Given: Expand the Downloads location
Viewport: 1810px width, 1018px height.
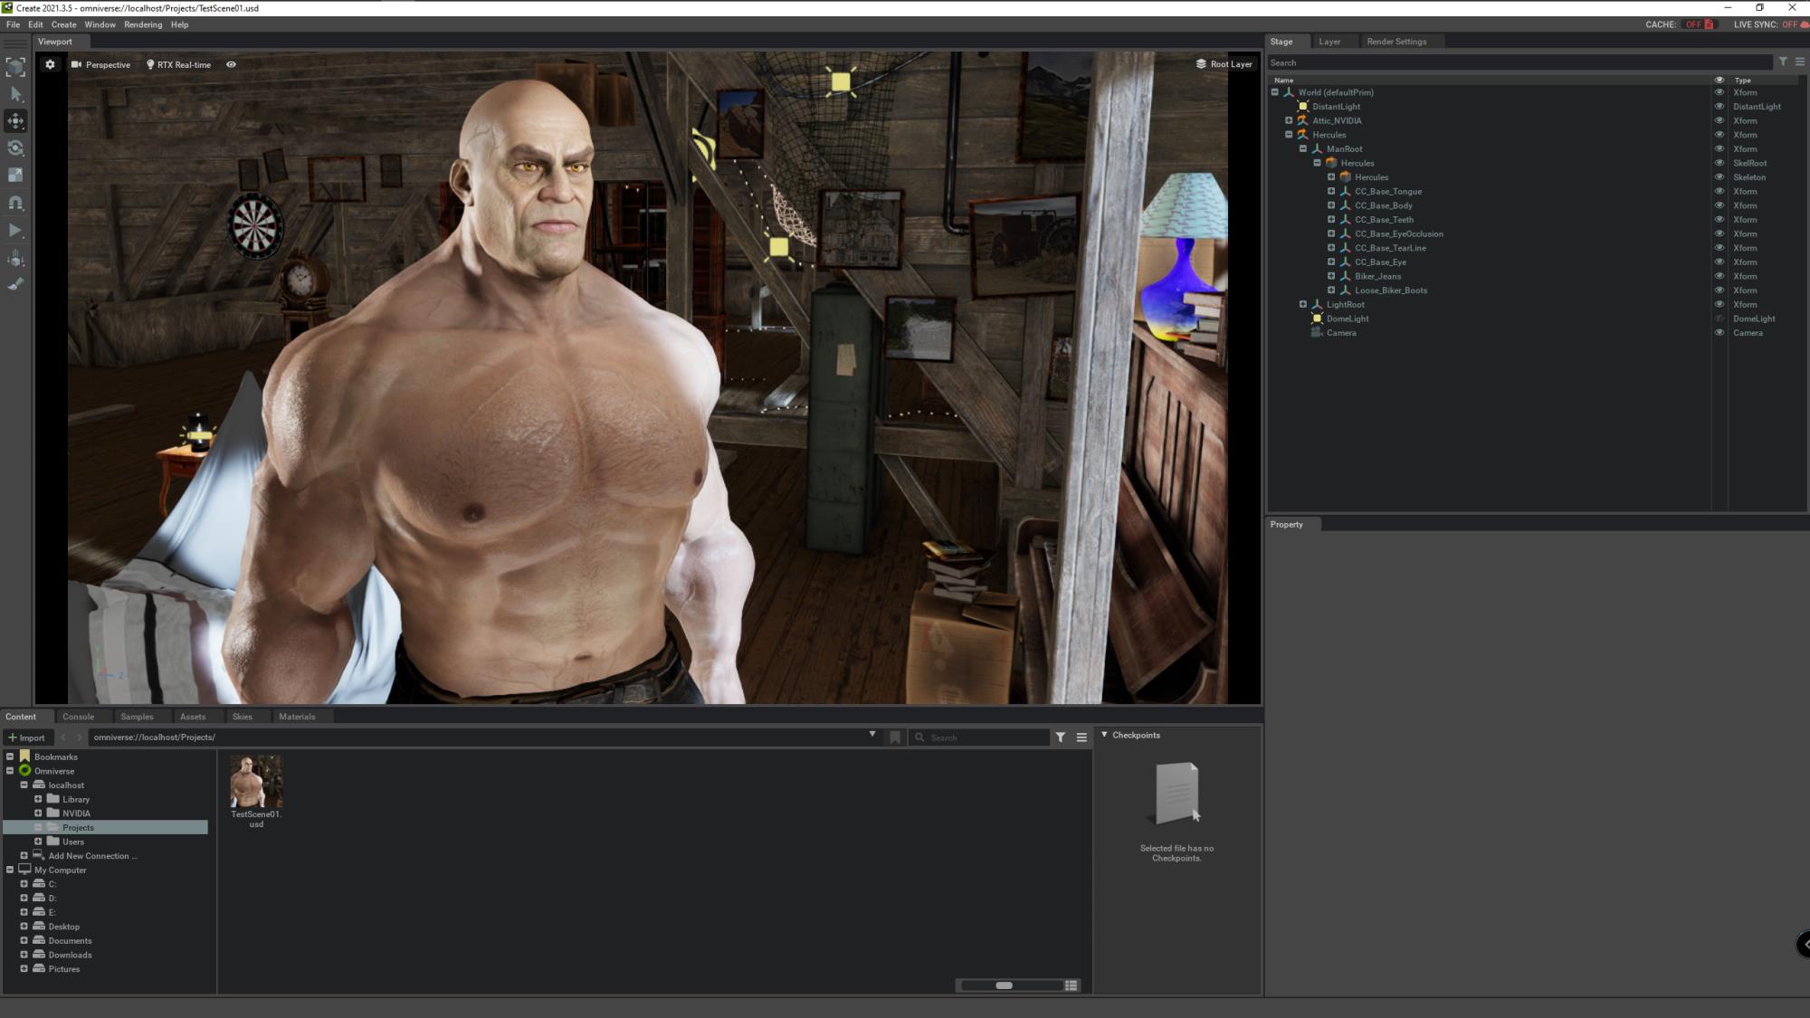Looking at the screenshot, I should click(x=24, y=955).
